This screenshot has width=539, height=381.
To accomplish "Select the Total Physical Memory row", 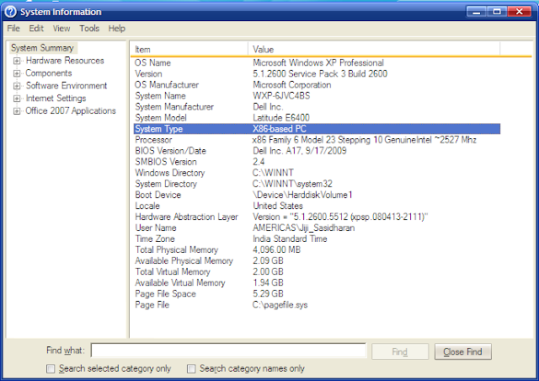I will tap(317, 250).
